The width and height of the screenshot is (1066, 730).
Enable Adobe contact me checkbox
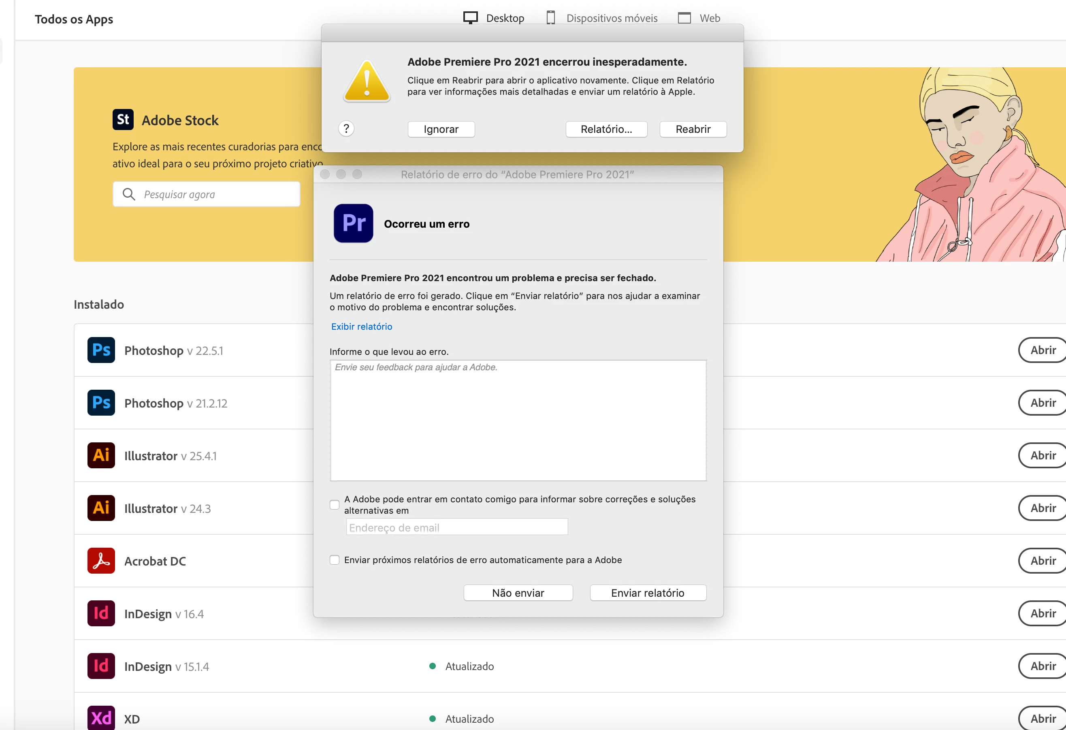(x=335, y=505)
